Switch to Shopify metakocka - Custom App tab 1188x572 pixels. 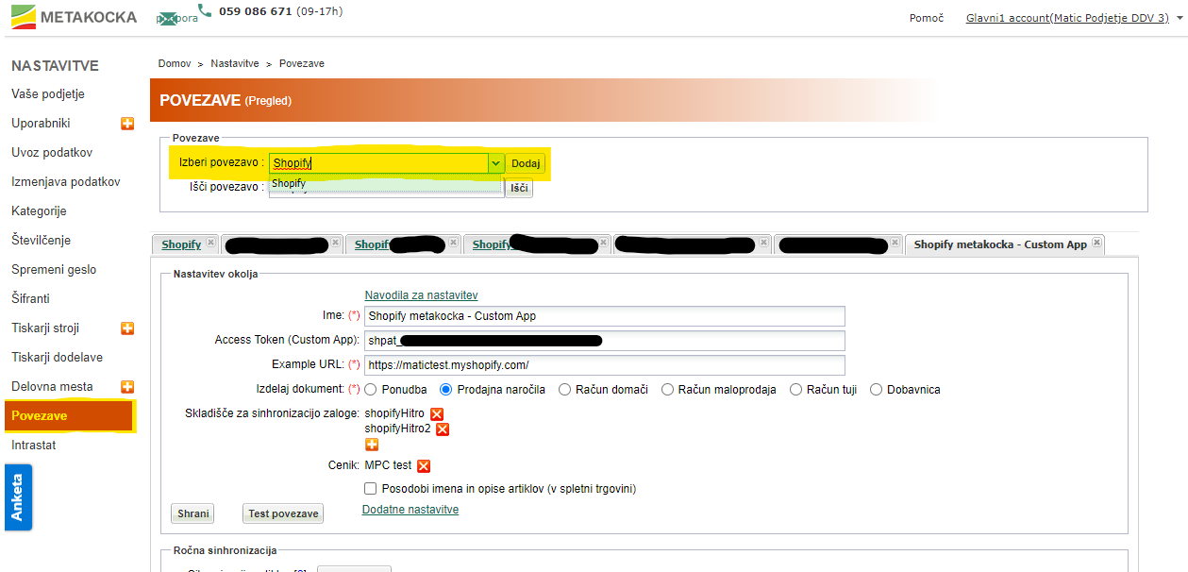(x=1000, y=244)
